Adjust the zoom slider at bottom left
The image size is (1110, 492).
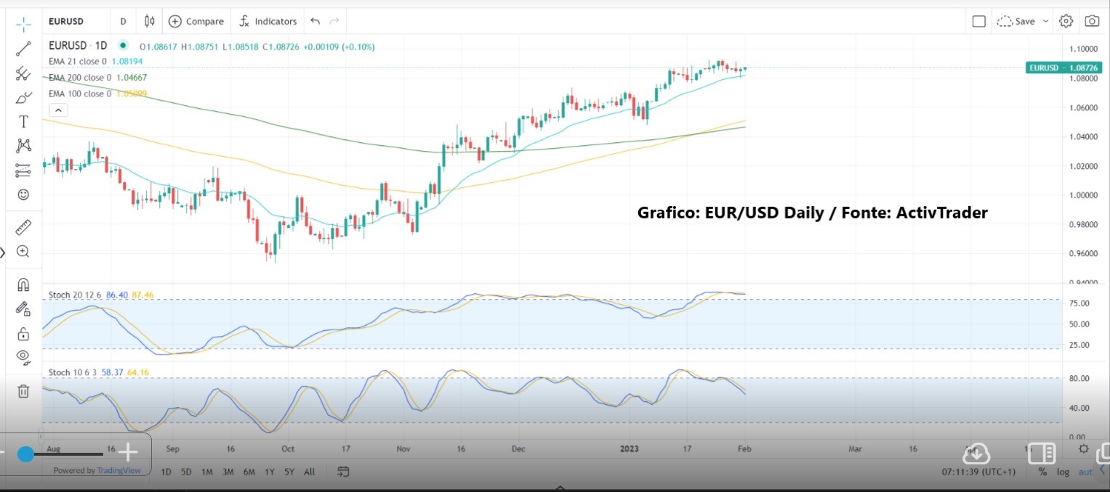coord(27,454)
